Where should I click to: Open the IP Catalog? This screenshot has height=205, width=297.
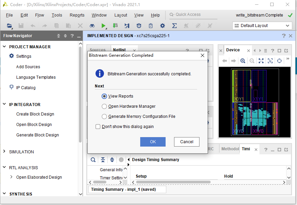coord(26,88)
